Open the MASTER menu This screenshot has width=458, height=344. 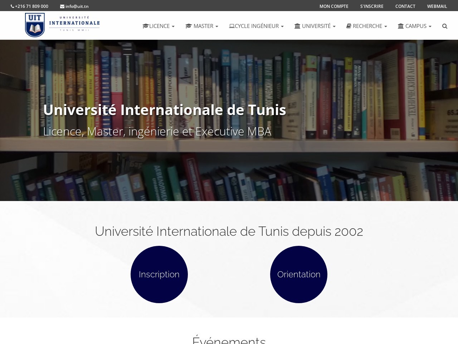click(x=202, y=26)
